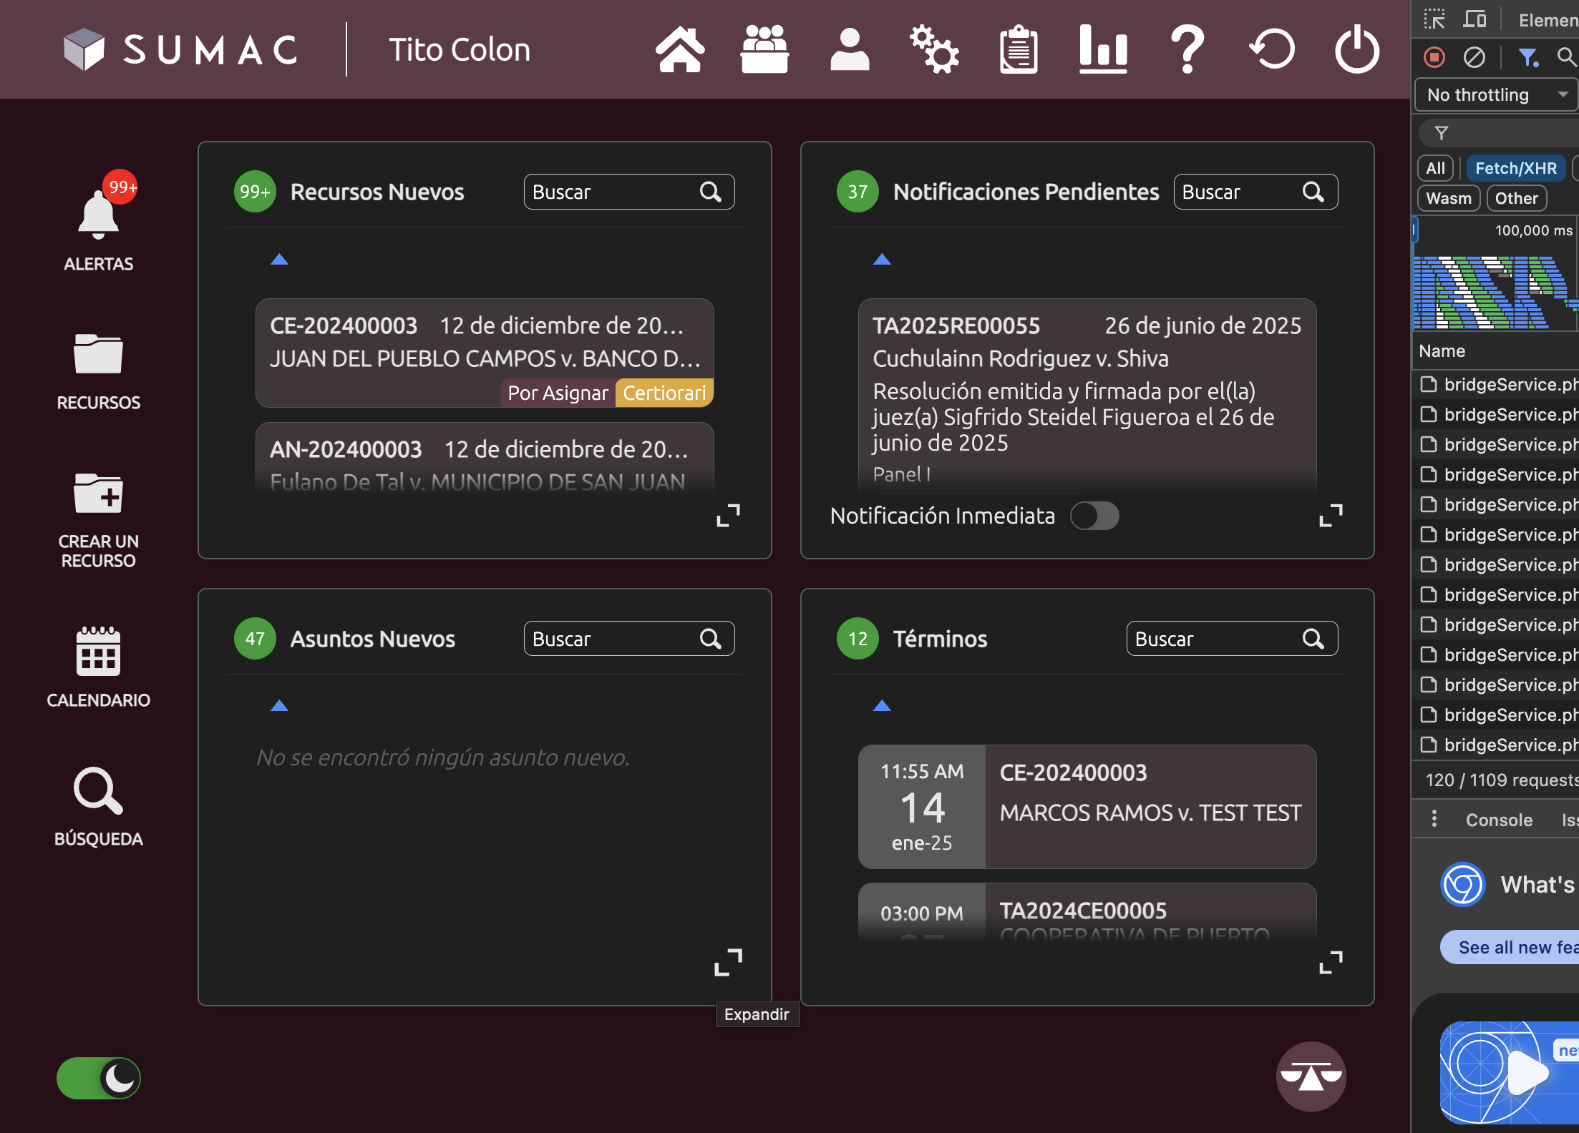Screen dimensions: 1579x1133
Task: Collapse Términos list with blue arrow
Action: [x=882, y=706]
